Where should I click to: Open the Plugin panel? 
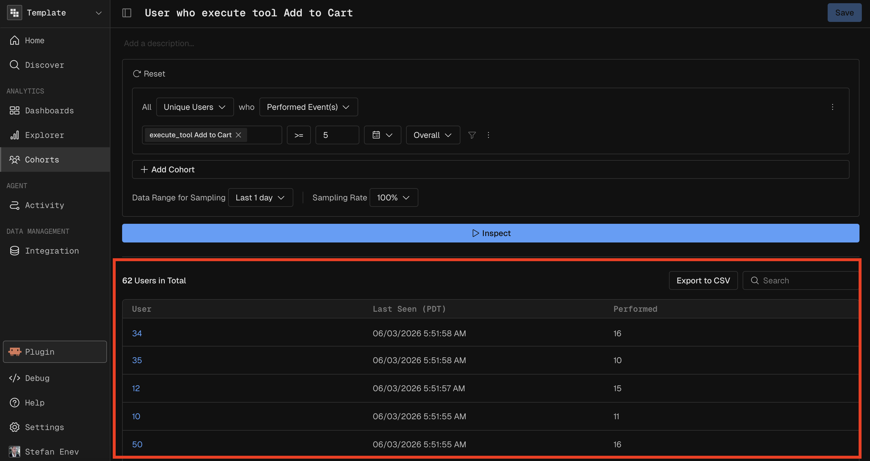click(x=55, y=351)
